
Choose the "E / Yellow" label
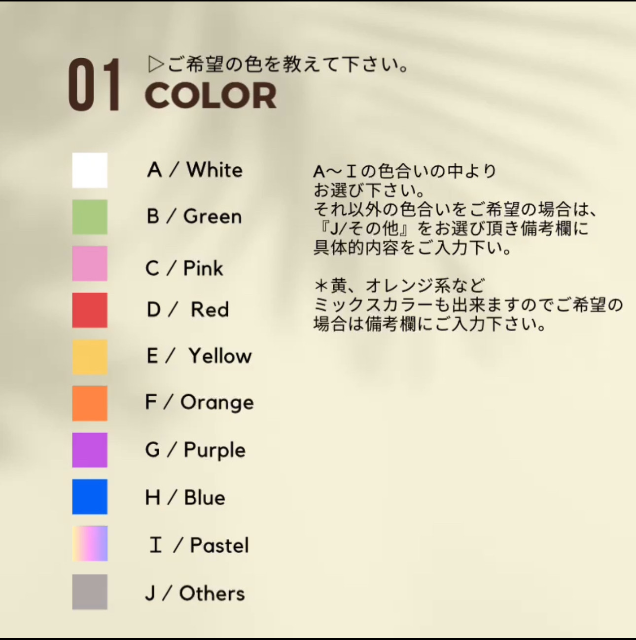[199, 356]
